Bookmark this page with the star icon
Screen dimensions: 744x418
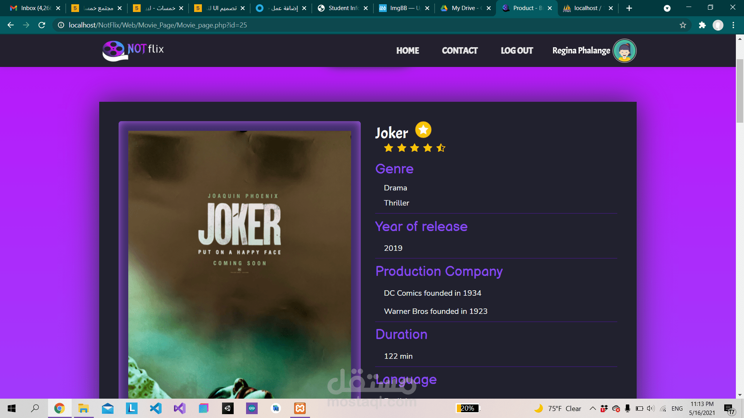pos(683,25)
